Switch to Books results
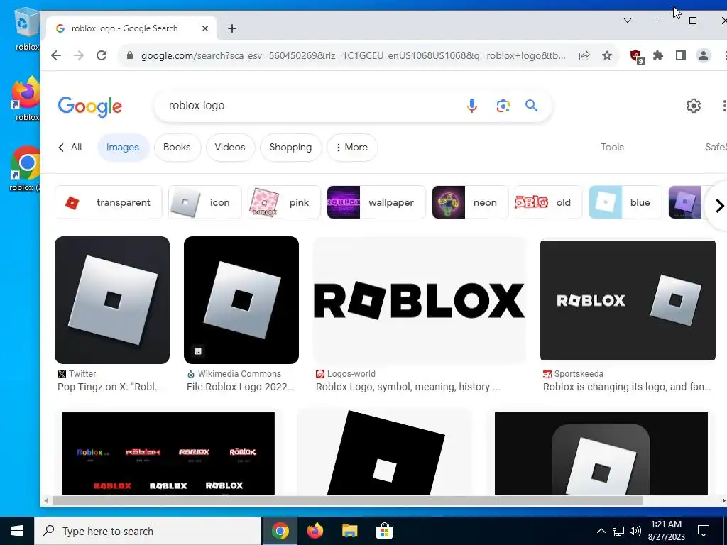727x545 pixels. pyautogui.click(x=177, y=148)
